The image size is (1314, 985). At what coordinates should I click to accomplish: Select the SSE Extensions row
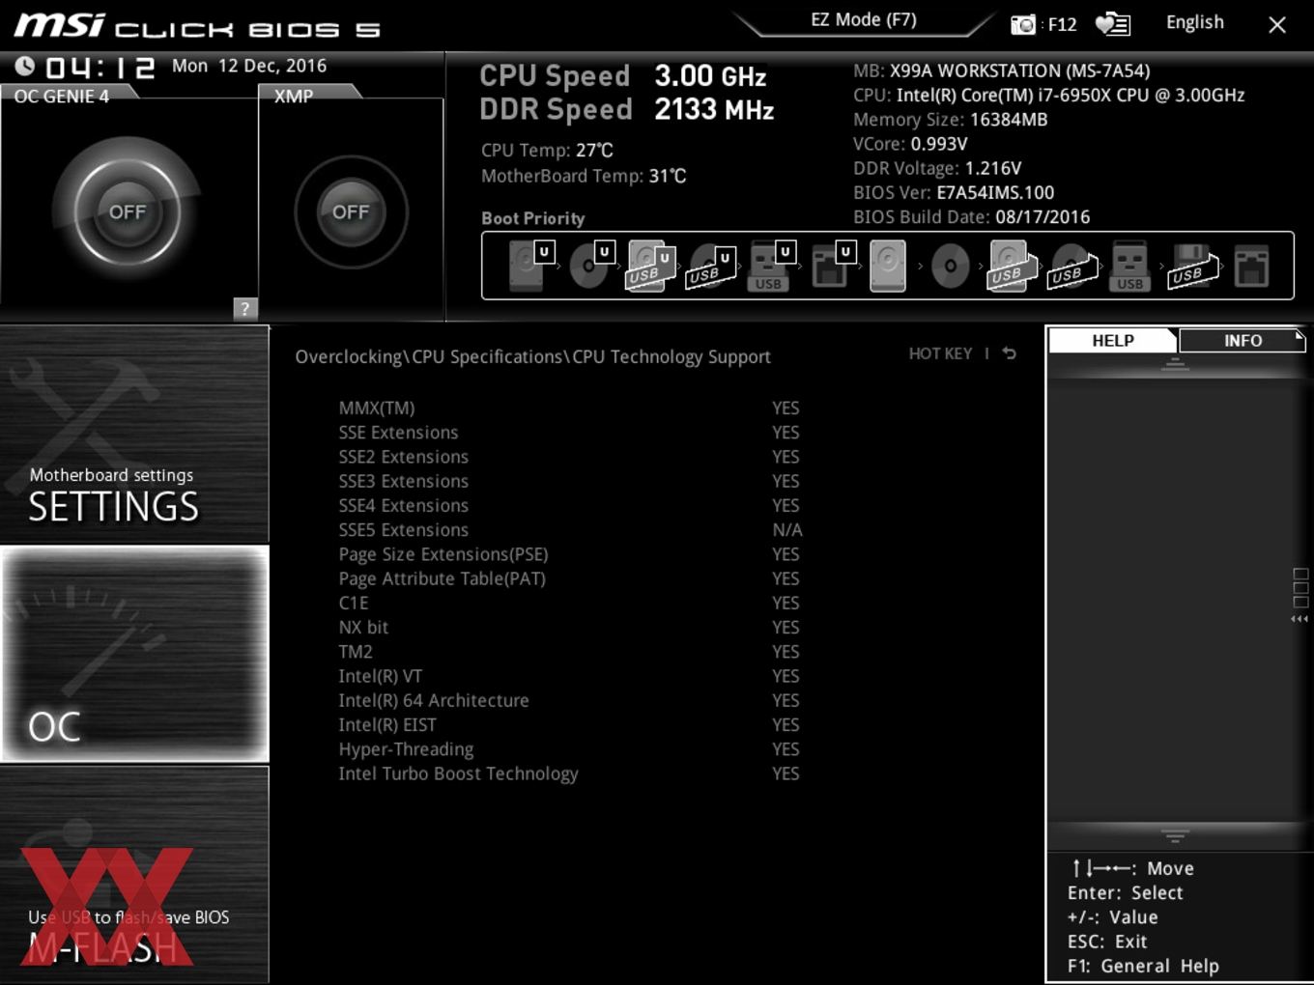[570, 432]
